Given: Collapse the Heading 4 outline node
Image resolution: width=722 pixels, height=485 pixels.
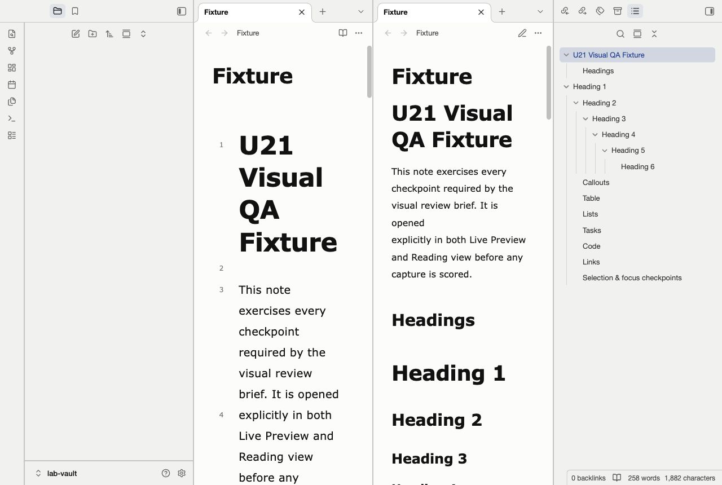Looking at the screenshot, I should [x=595, y=134].
